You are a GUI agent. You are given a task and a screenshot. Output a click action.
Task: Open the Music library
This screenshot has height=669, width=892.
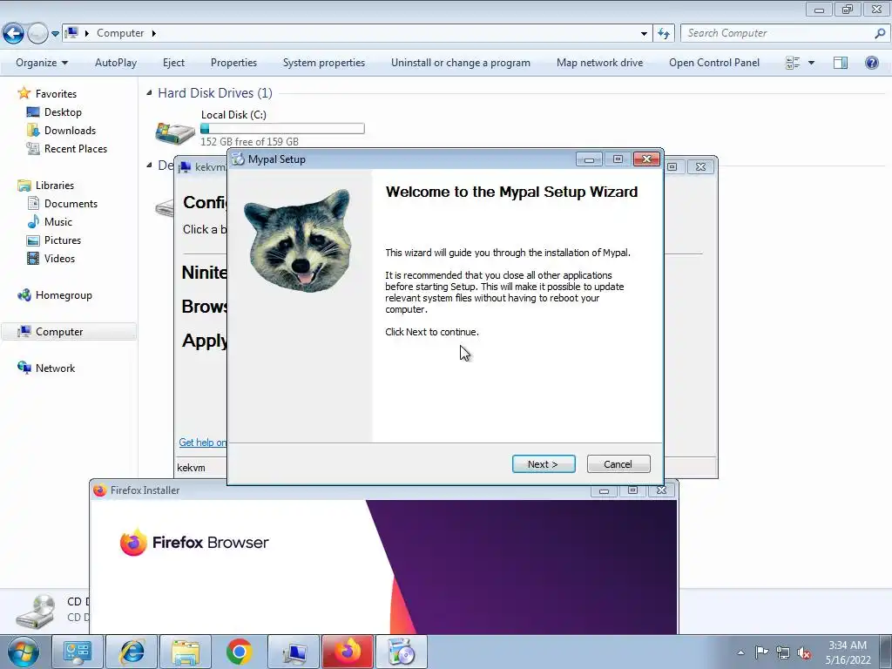58,222
